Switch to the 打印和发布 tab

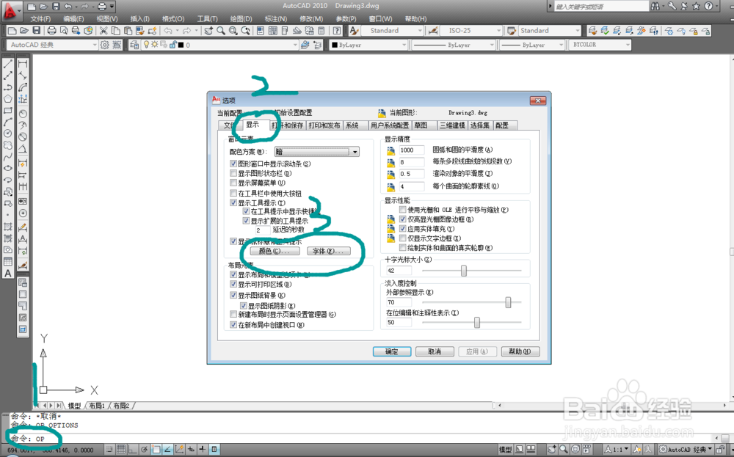point(324,125)
